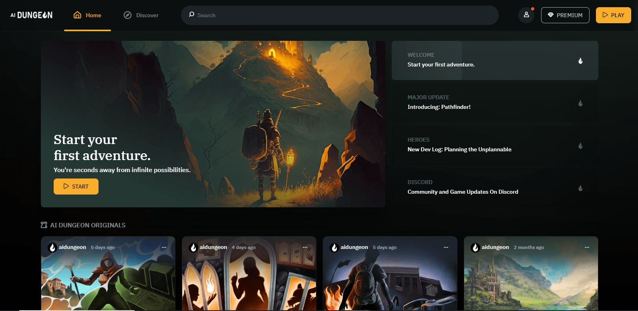The width and height of the screenshot is (638, 311).
Task: Select the Welcome start your first adventure item
Action: pyautogui.click(x=495, y=60)
